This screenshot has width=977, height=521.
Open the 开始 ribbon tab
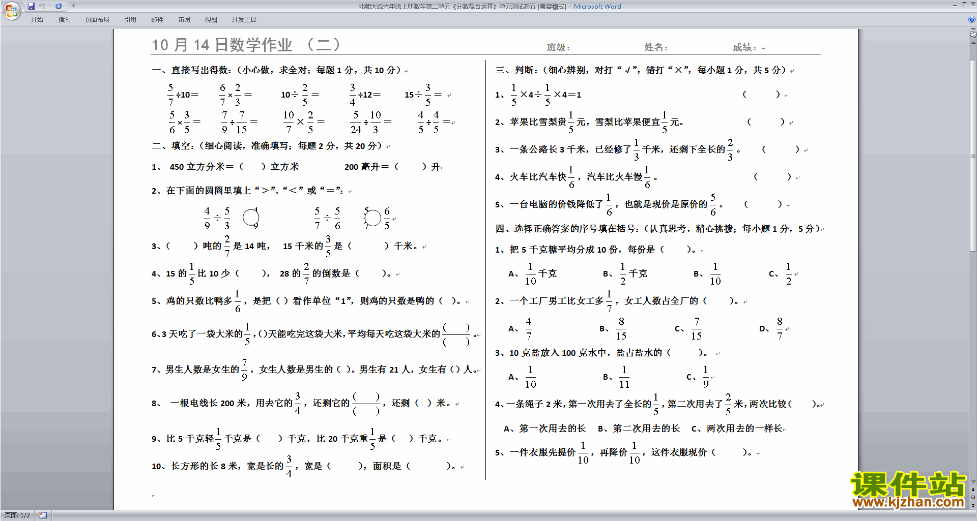[x=37, y=20]
